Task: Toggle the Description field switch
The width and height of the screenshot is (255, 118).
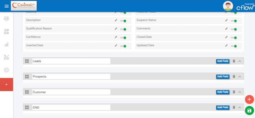Action: click(123, 21)
